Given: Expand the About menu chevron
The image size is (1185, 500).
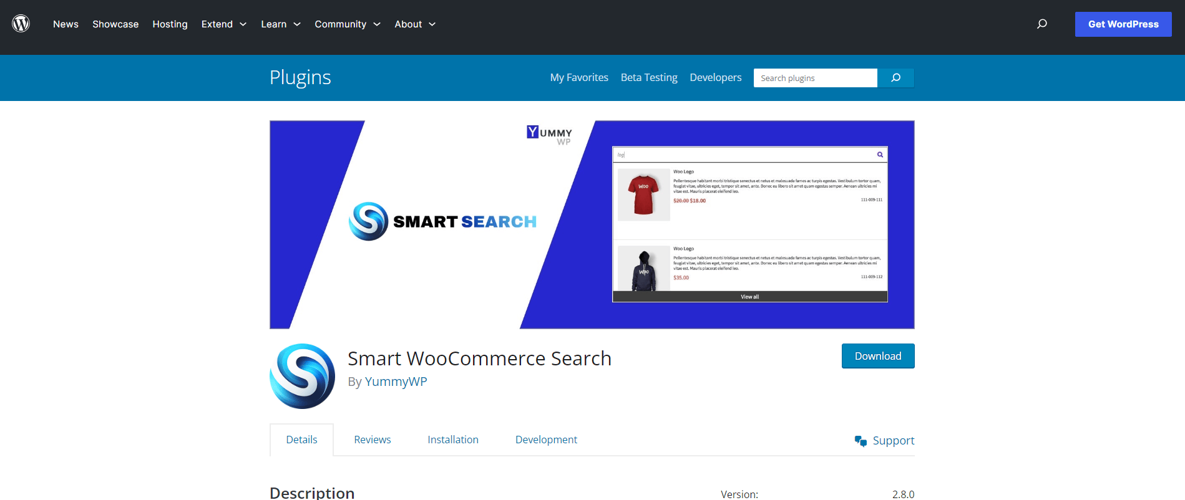Looking at the screenshot, I should (432, 24).
